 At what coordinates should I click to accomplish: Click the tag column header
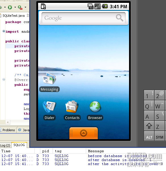[69, 151]
